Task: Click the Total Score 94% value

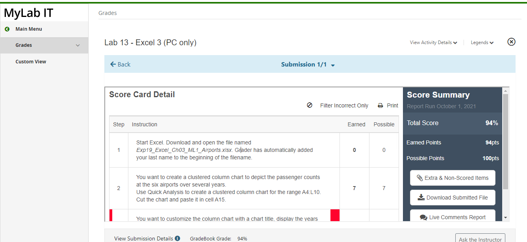Action: [x=492, y=123]
